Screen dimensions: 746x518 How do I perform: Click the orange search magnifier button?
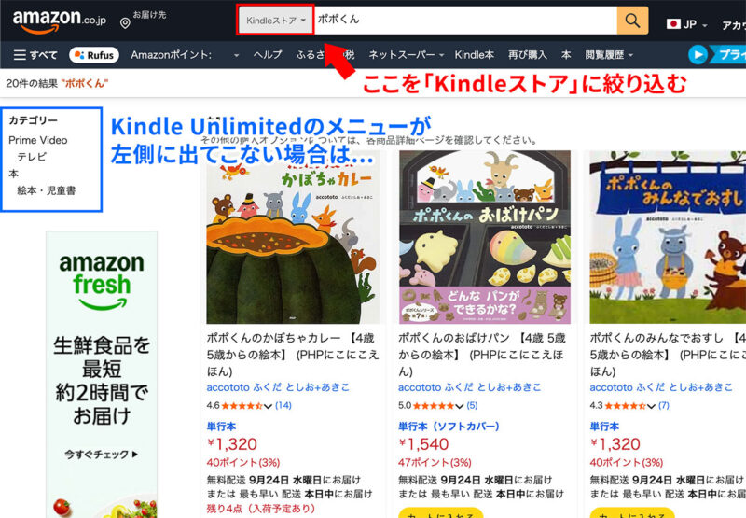point(632,21)
